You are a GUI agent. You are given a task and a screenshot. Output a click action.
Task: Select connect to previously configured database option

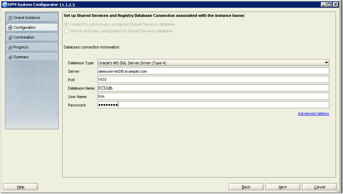[66, 24]
